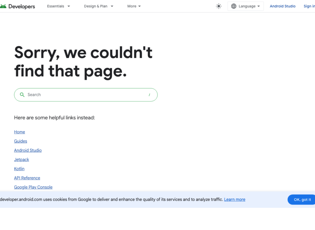Click the slash shortcut hint in search
Image resolution: width=315 pixels, height=230 pixels.
pyautogui.click(x=149, y=95)
